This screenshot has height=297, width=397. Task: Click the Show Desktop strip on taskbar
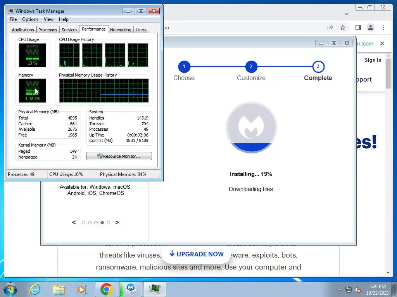pos(395,289)
